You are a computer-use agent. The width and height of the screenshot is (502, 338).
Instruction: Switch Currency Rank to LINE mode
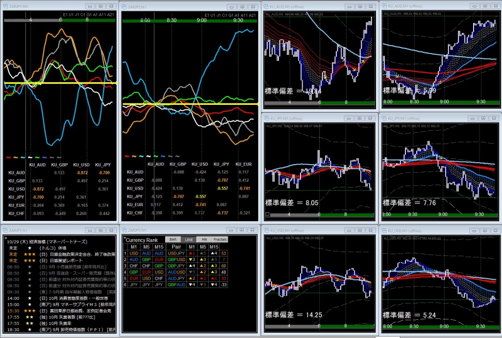188,239
